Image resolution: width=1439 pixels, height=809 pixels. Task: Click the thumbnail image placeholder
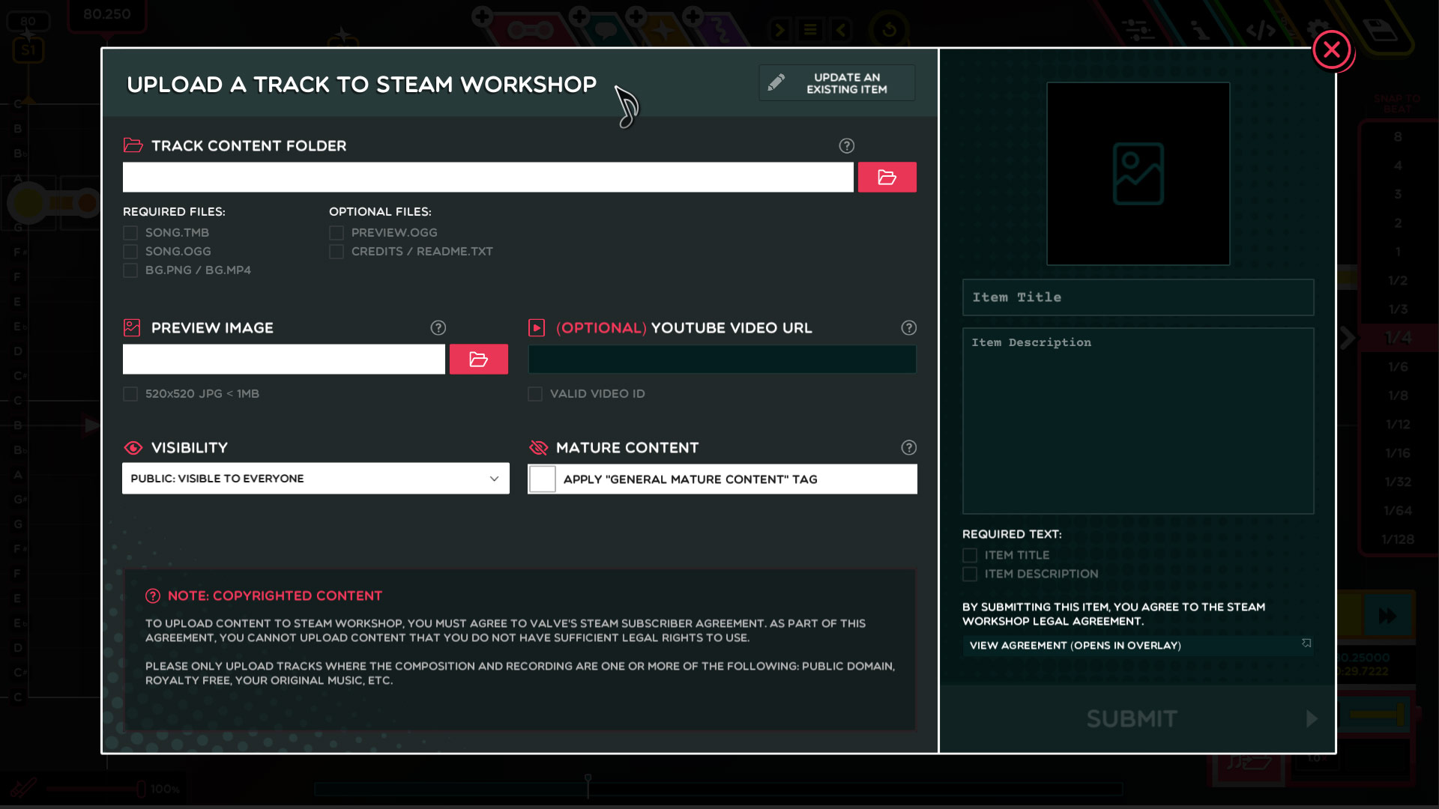click(x=1138, y=174)
